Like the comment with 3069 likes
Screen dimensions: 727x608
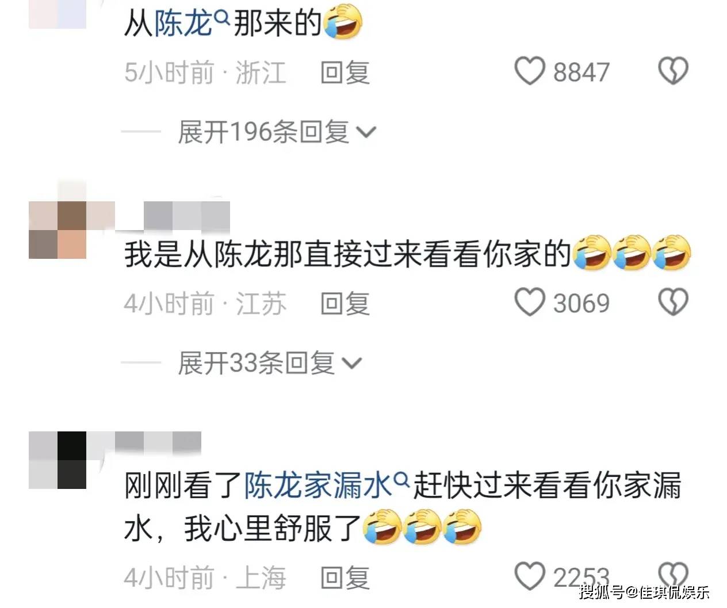tap(529, 303)
